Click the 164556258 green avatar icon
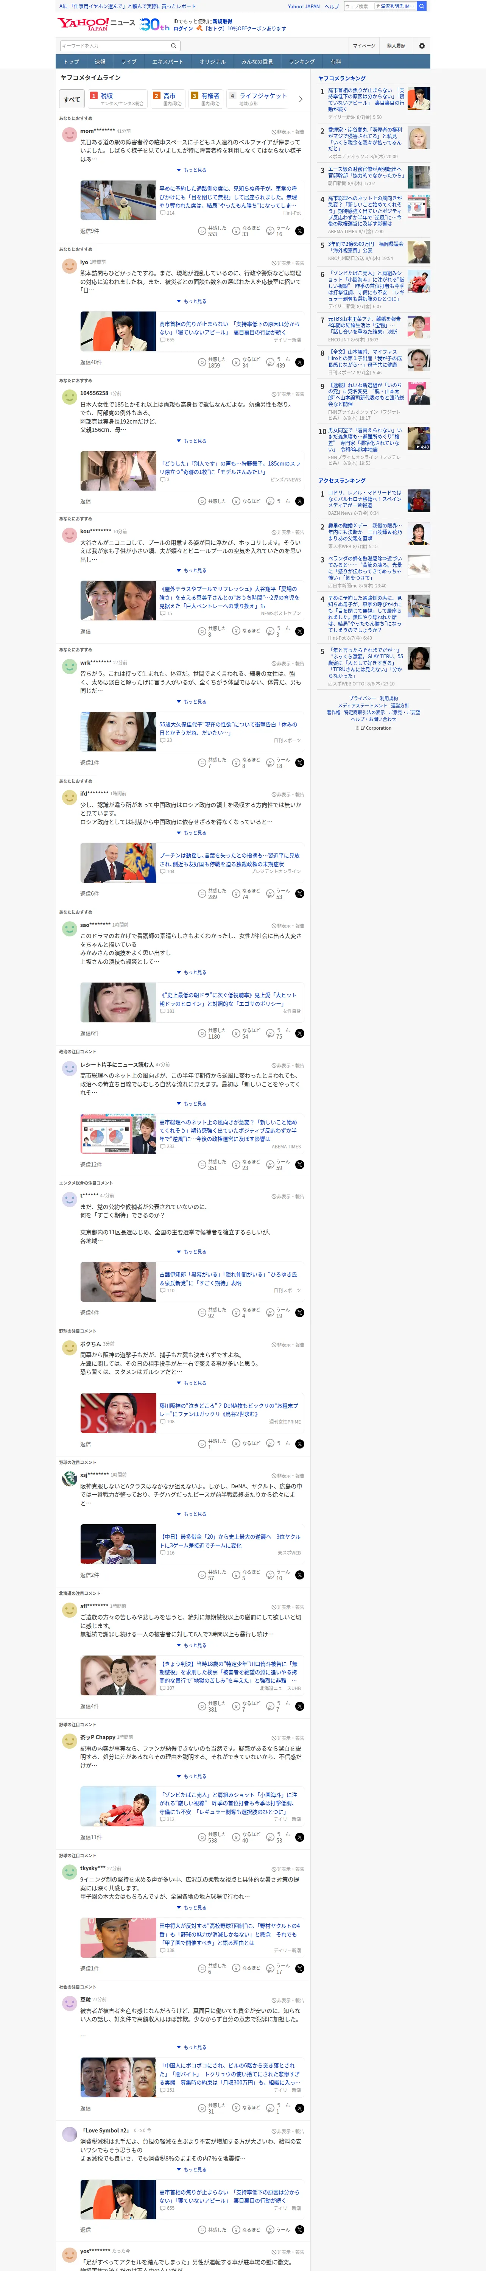The image size is (486, 2271). pos(69,397)
